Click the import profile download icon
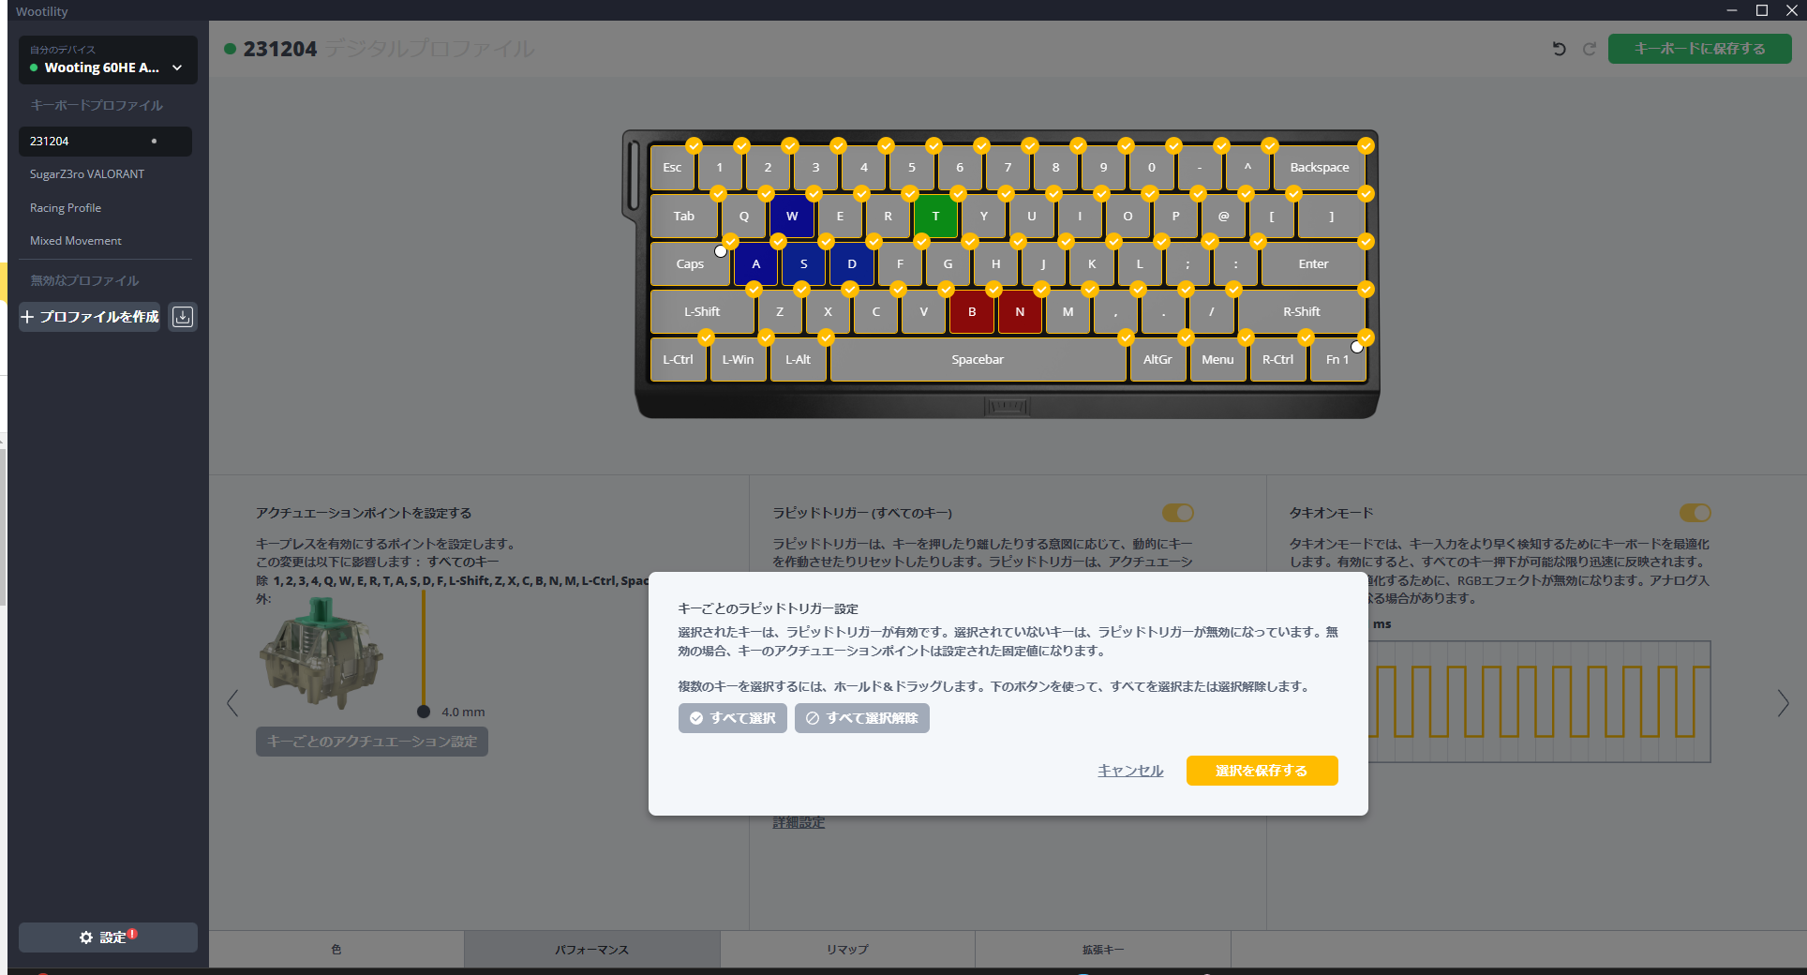 click(183, 317)
